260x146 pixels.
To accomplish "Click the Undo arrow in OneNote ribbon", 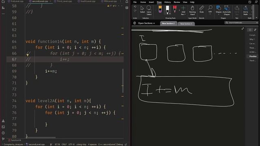I will tap(135, 7).
